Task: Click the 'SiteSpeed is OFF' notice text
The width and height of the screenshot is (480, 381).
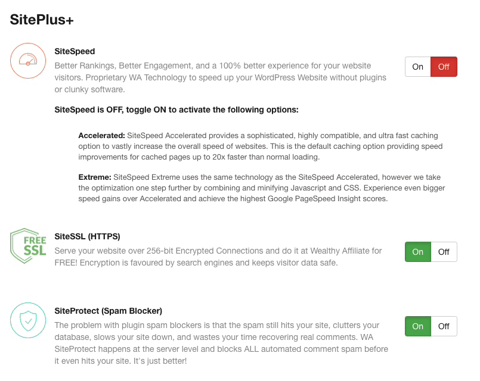Action: click(176, 110)
